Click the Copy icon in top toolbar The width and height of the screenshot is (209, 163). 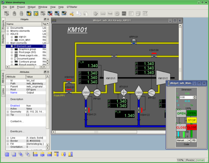pyautogui.click(x=79, y=13)
